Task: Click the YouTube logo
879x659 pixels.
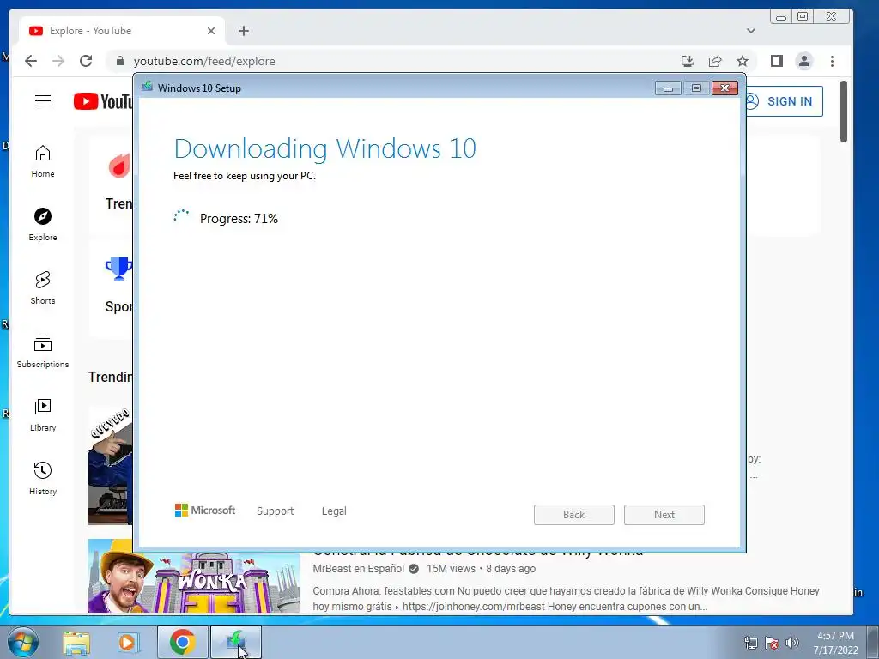Action: pyautogui.click(x=103, y=101)
